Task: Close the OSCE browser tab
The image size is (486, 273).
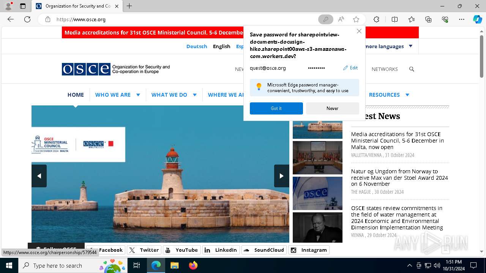Action: 117,6
